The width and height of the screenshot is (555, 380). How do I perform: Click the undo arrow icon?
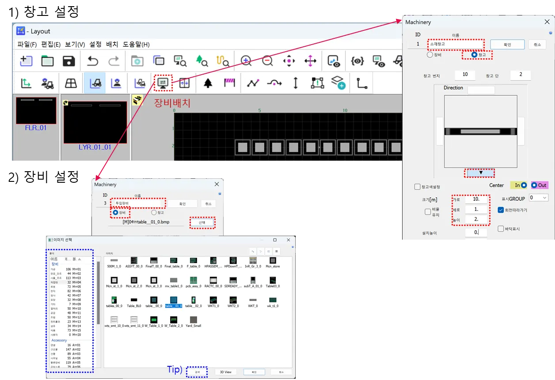(x=92, y=61)
